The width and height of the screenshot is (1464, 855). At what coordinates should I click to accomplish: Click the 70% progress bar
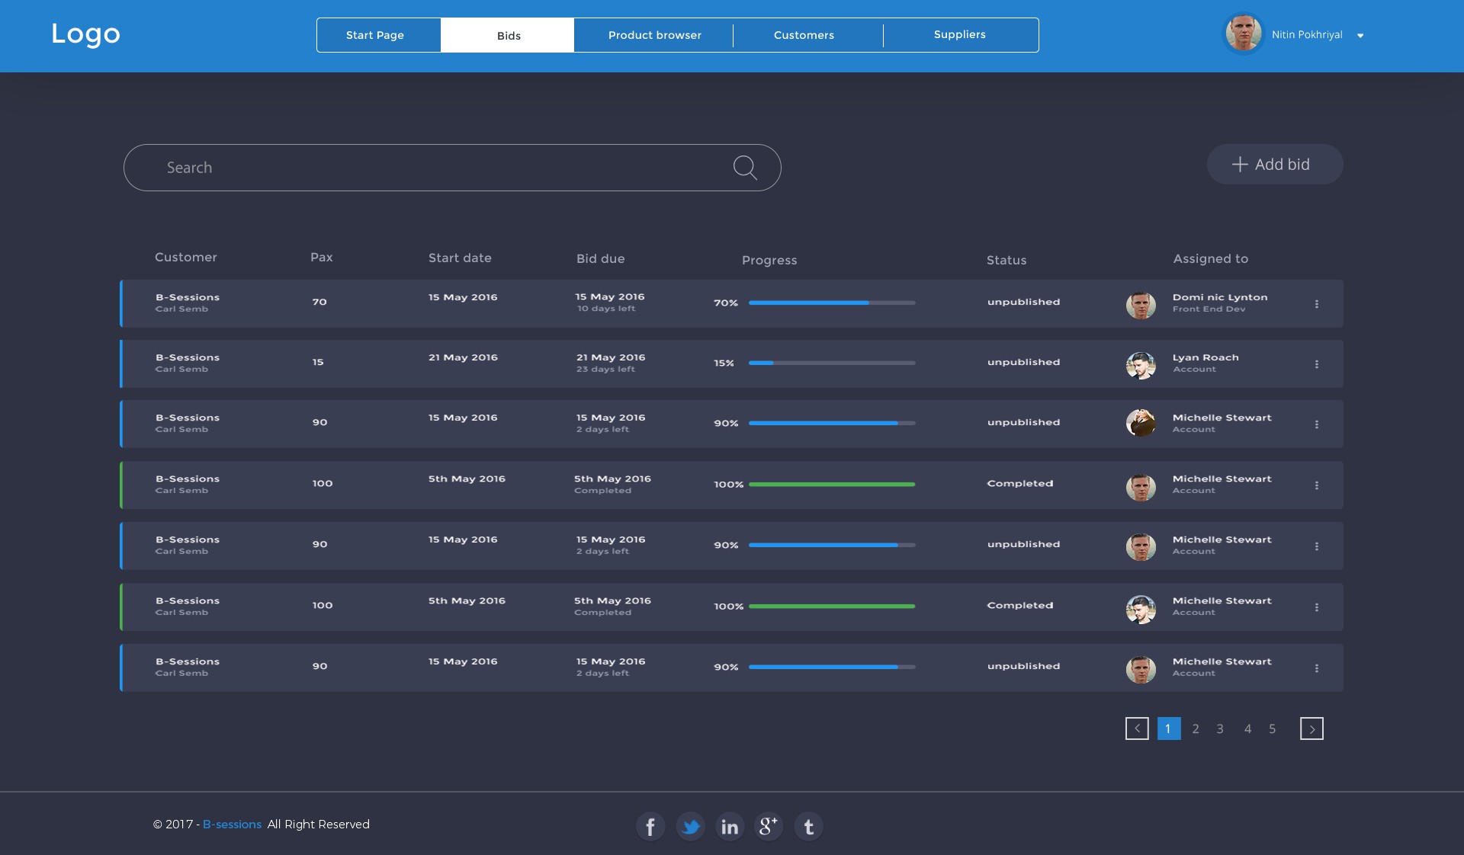831,303
